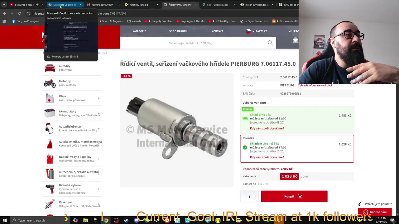Expand the Autochemie, čistidla a ostatní category
399x224 pixels.
99,174
